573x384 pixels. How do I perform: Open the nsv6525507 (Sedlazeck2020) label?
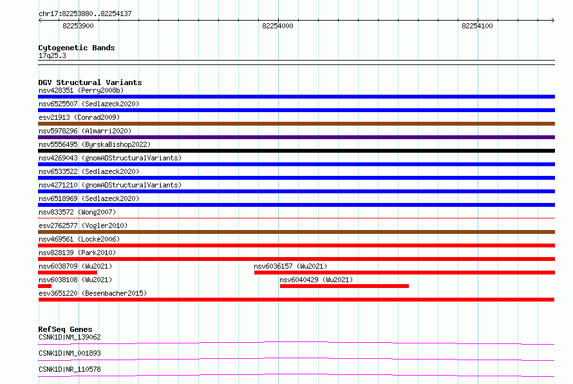pyautogui.click(x=89, y=104)
